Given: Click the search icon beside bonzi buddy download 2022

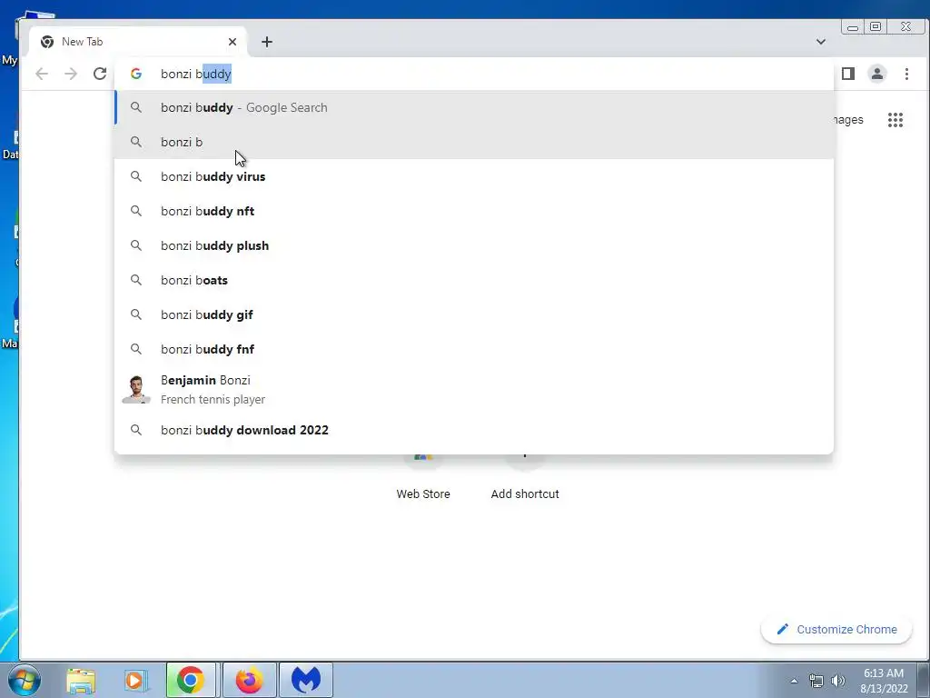Looking at the screenshot, I should tap(136, 430).
